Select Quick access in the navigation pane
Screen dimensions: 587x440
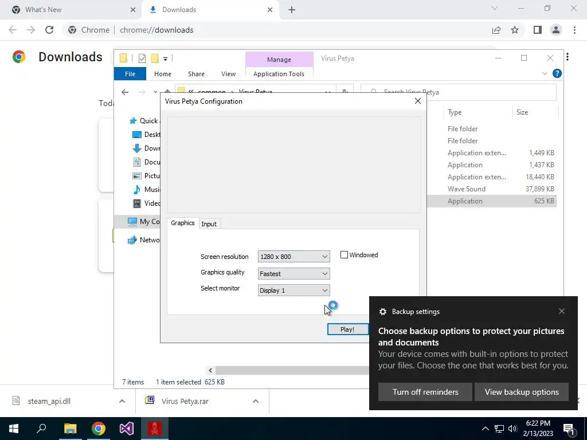click(144, 121)
